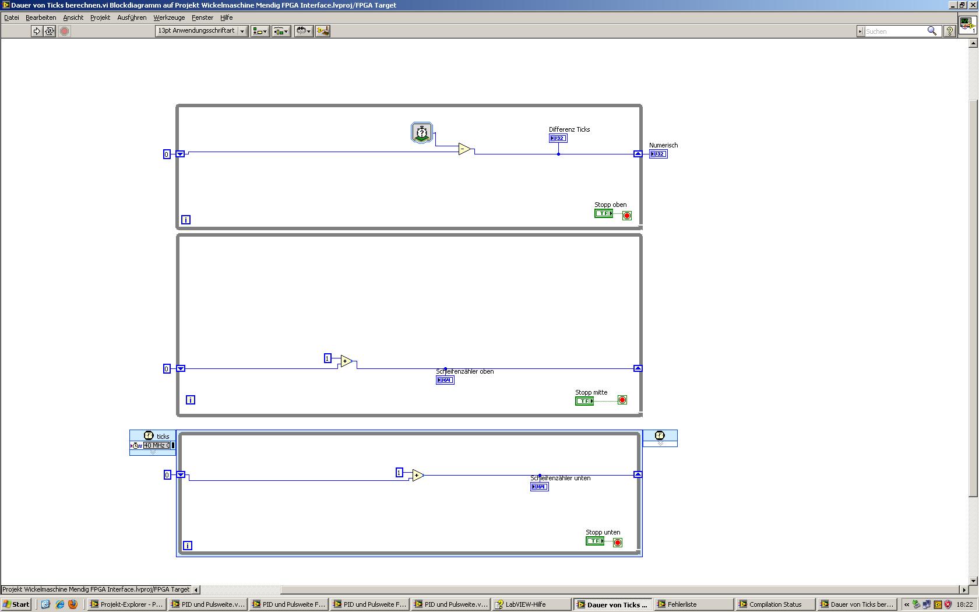
Task: Toggle the Stopp mitte boolean terminal
Action: (x=584, y=401)
